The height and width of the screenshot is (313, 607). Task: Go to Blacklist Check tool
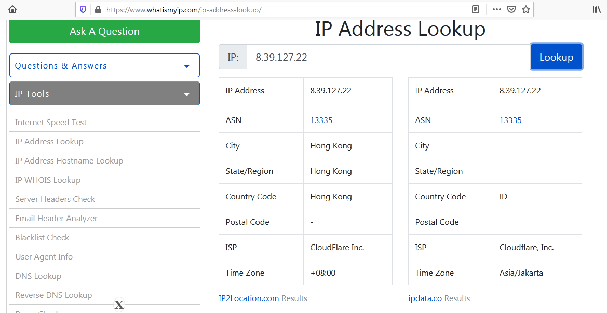point(42,238)
